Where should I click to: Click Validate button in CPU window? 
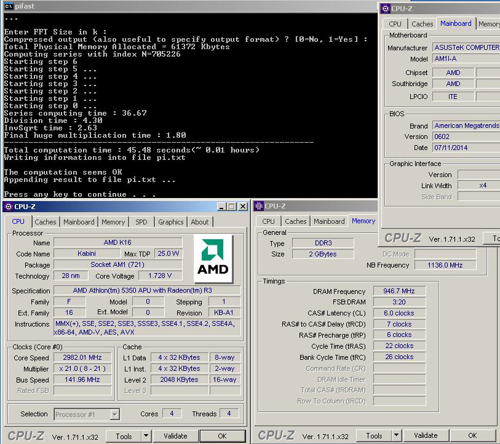coord(175,436)
